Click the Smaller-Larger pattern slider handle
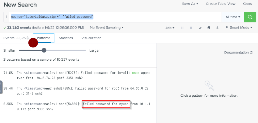Screen dimensions: 258x123 [44, 50]
